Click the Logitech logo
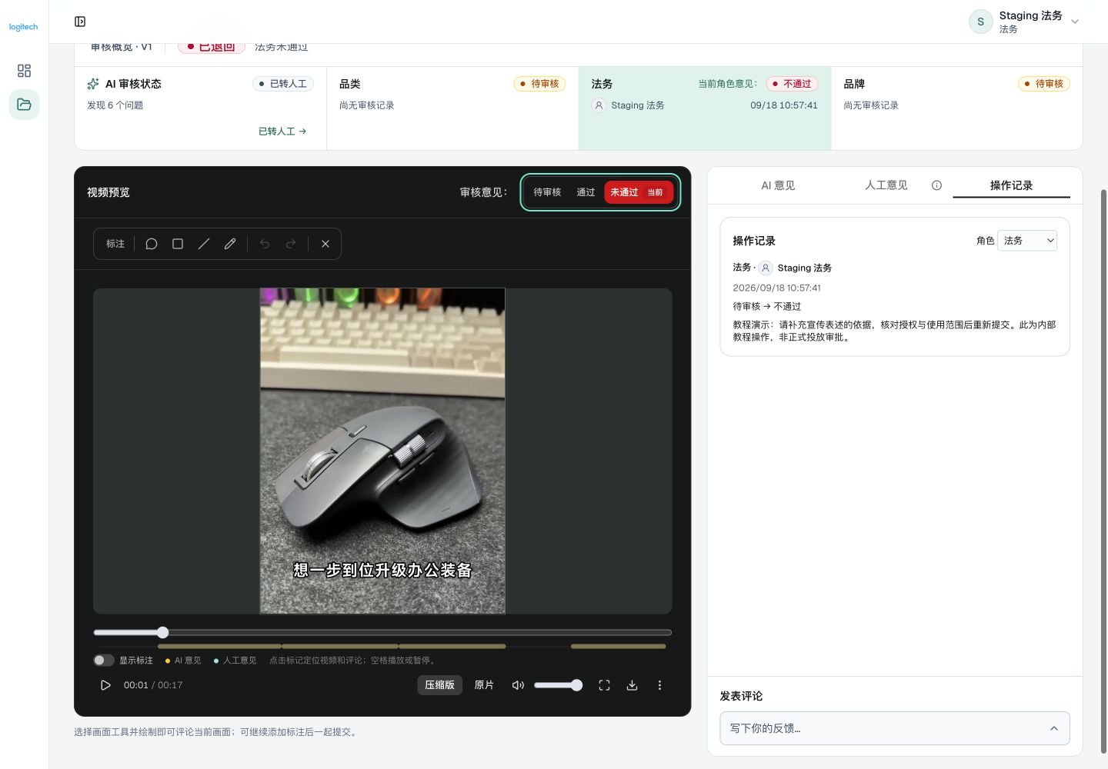1108x769 pixels. [x=23, y=27]
